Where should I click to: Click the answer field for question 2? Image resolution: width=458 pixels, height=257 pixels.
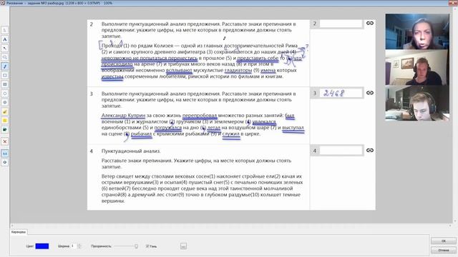point(341,24)
